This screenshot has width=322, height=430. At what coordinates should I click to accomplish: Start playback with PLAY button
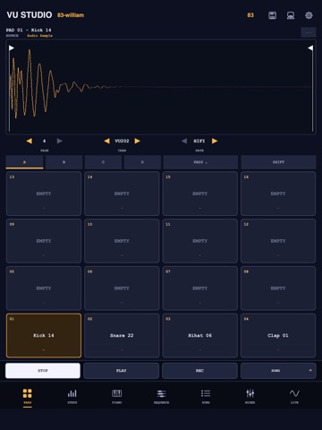[121, 371]
